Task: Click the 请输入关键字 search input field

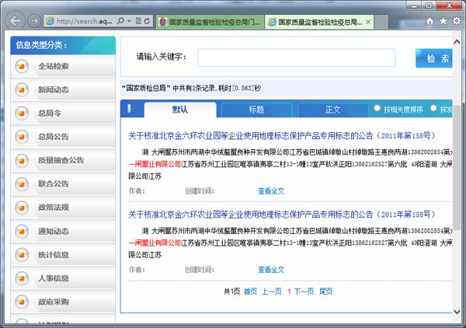Action: click(297, 58)
